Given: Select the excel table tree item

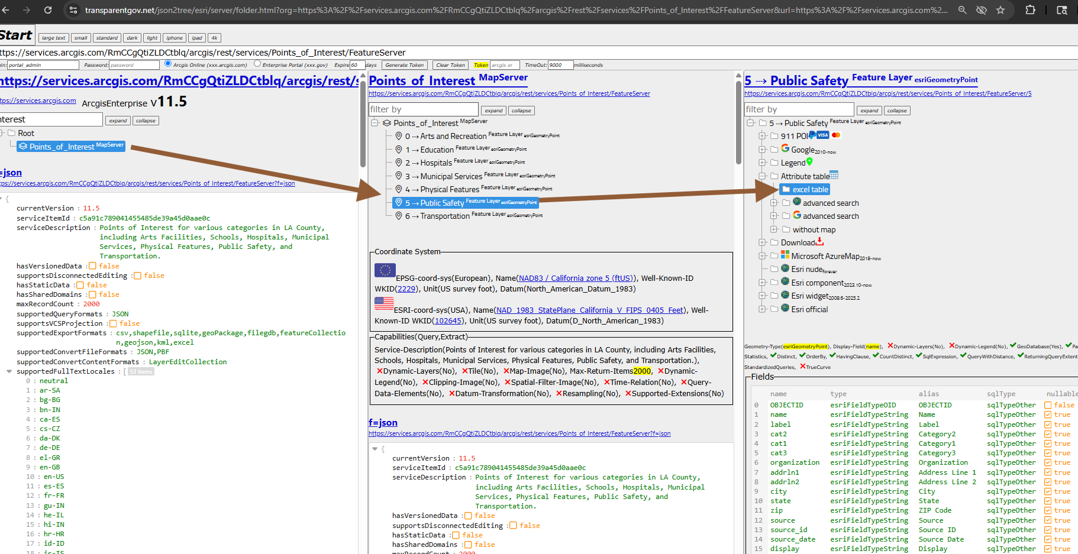Looking at the screenshot, I should 805,190.
